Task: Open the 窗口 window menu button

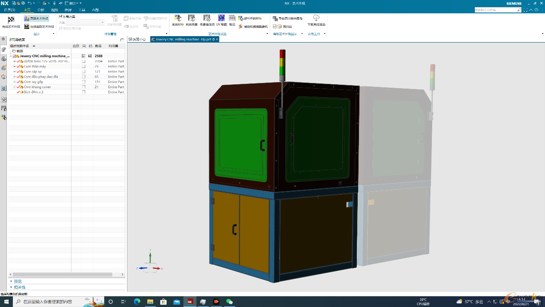Action: tap(72, 3)
